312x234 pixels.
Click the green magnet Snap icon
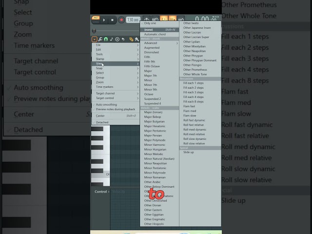click(x=106, y=39)
